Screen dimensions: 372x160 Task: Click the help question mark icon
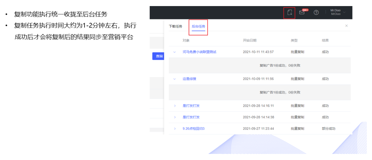tap(316, 12)
